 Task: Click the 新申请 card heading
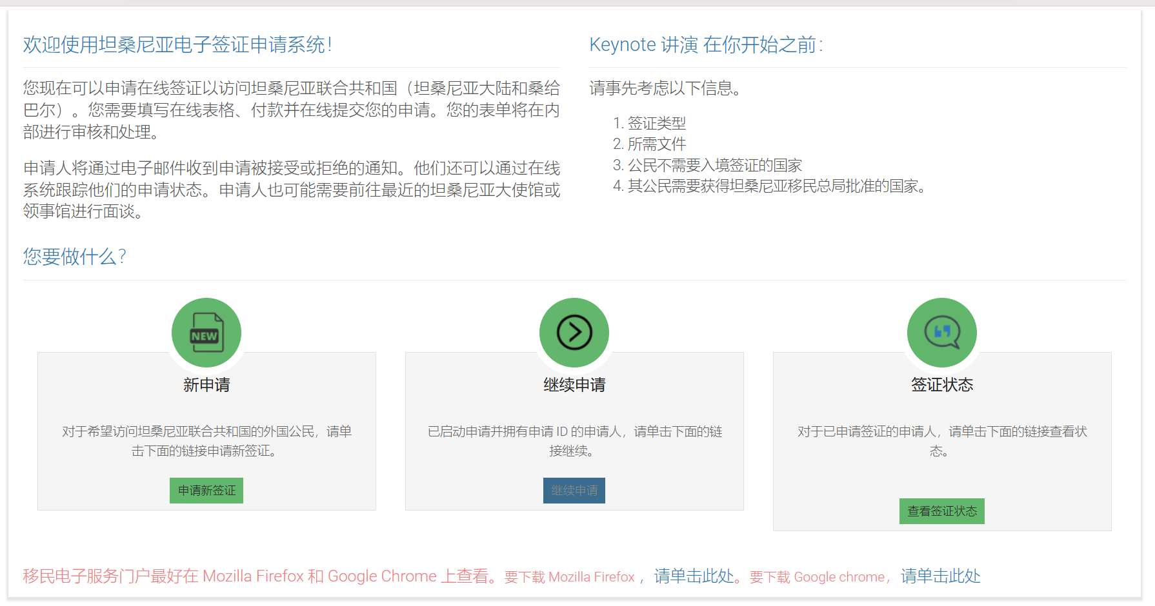206,385
